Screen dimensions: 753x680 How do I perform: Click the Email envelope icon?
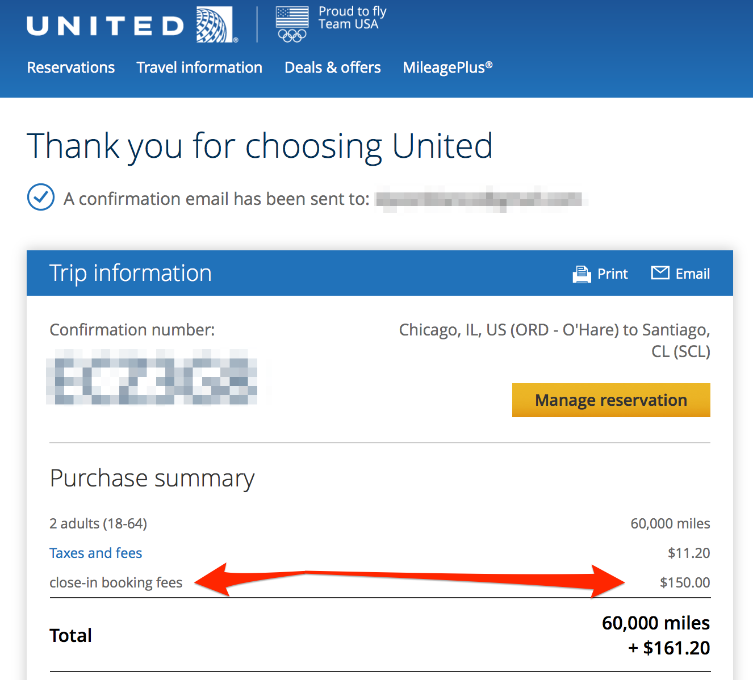point(660,273)
